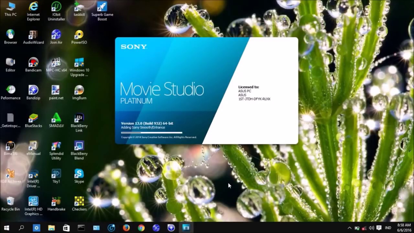
Task: Select the Join Air desktop icon
Action: (x=56, y=37)
